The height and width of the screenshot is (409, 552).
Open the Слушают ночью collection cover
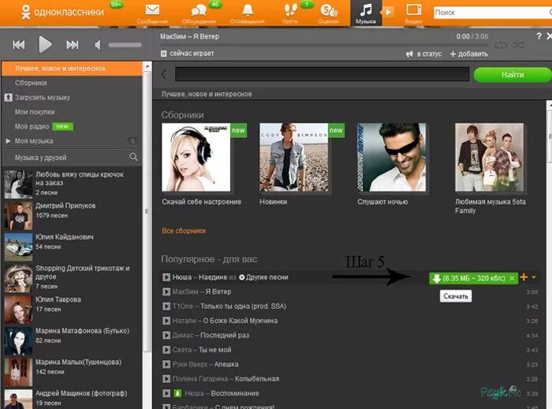point(391,157)
